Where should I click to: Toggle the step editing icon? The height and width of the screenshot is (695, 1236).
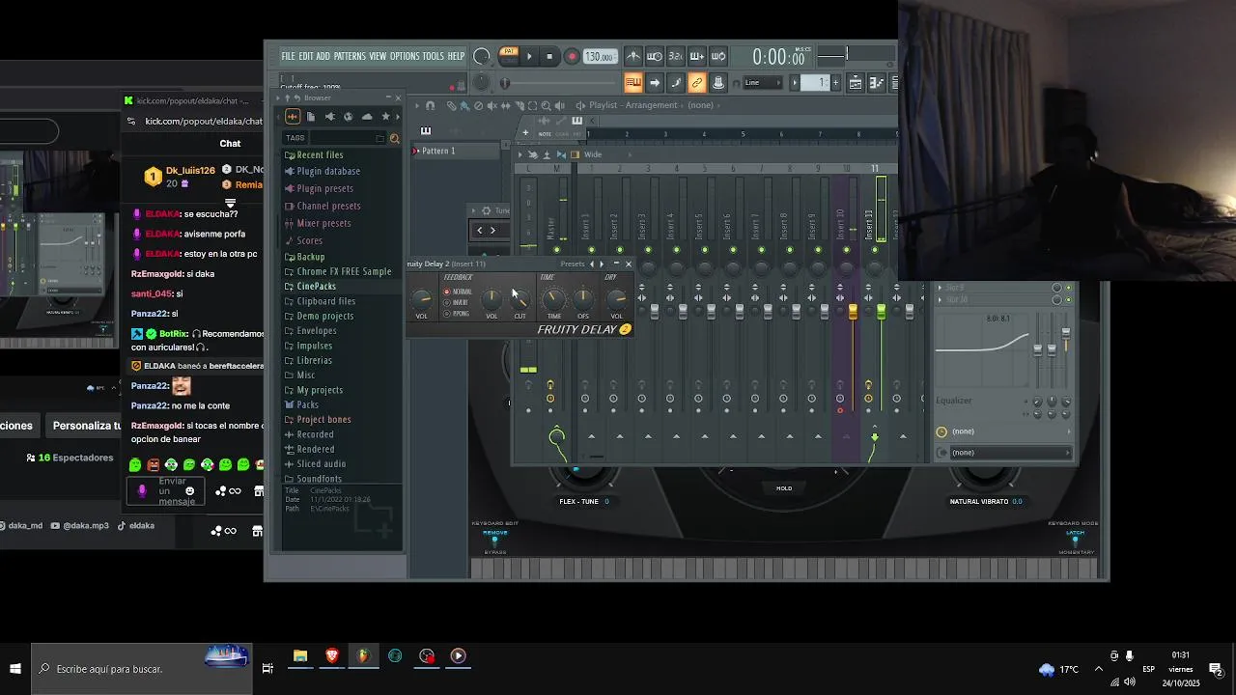(676, 83)
